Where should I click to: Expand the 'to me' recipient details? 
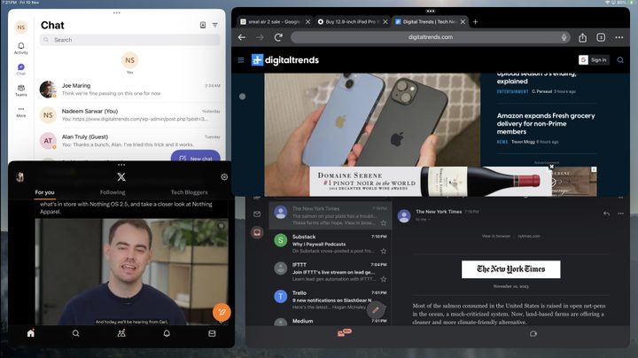tap(423, 219)
